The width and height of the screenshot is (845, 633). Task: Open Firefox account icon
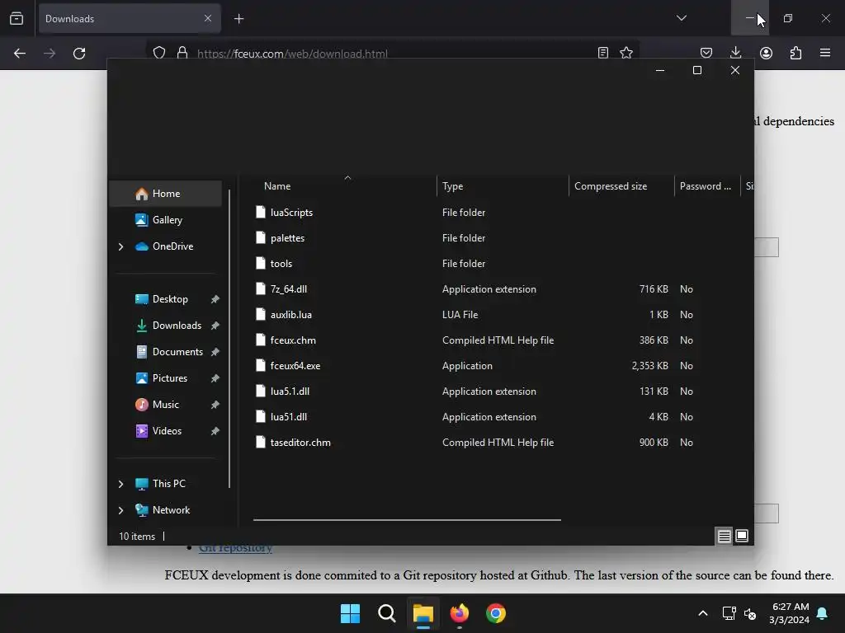(766, 53)
